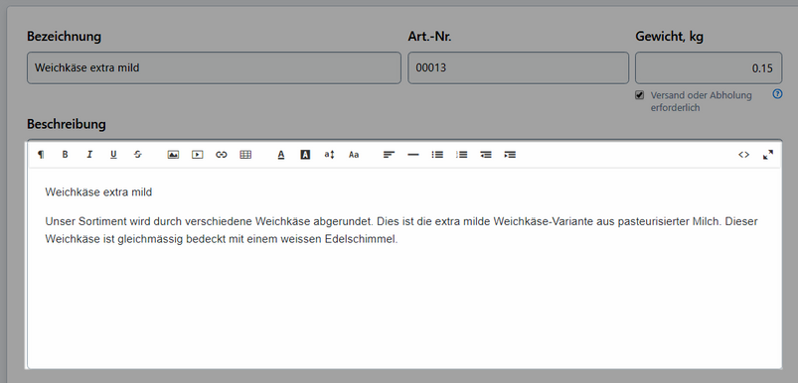The width and height of the screenshot is (798, 383).
Task: Click the paragraph starting 'Unser Sortiment wird'
Action: (x=401, y=230)
